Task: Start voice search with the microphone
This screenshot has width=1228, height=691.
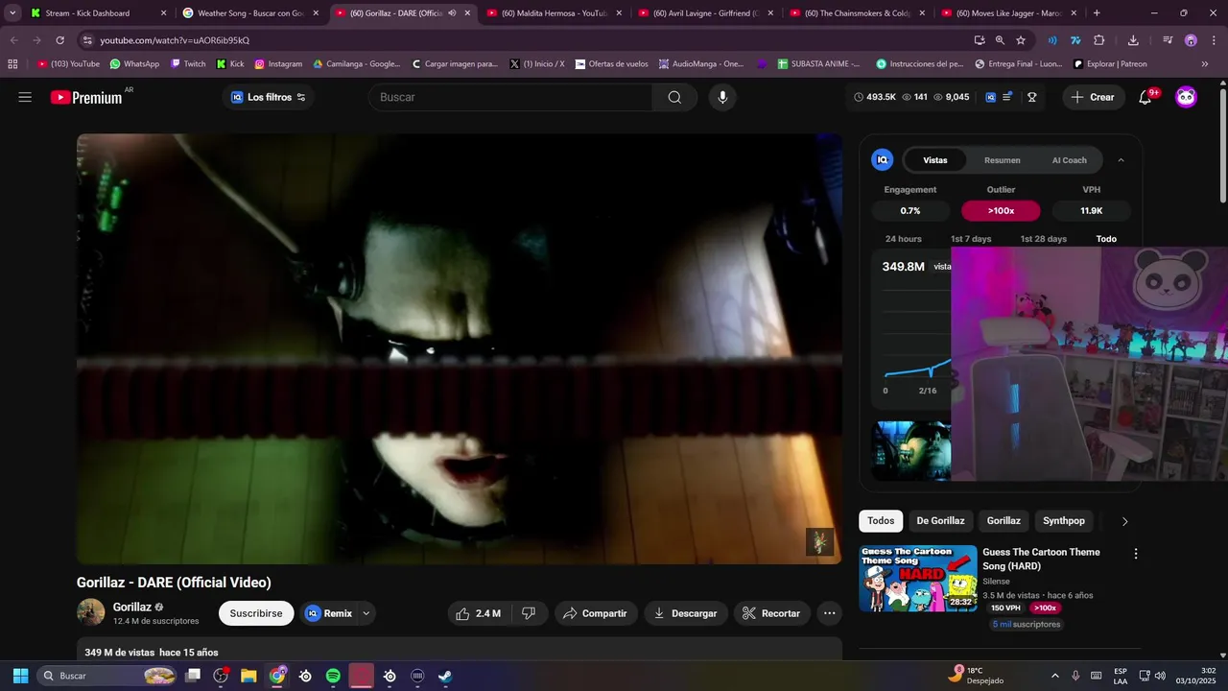Action: click(x=722, y=97)
